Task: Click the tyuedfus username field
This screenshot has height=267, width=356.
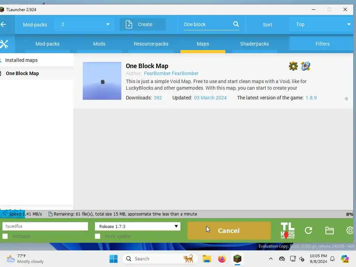Action: (45, 226)
